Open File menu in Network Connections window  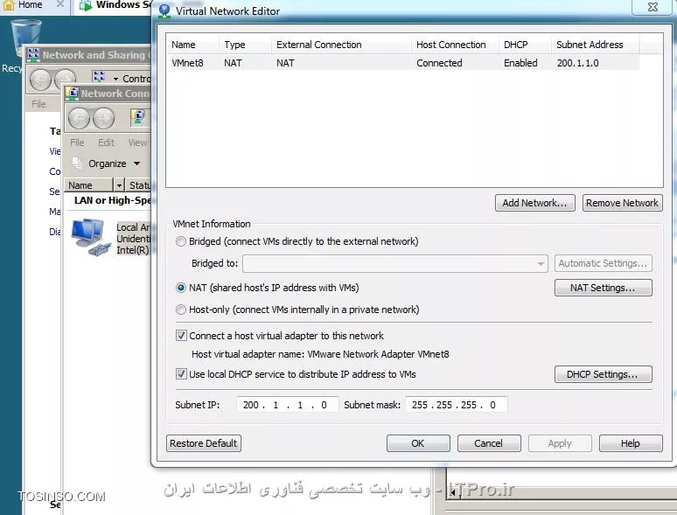77,143
